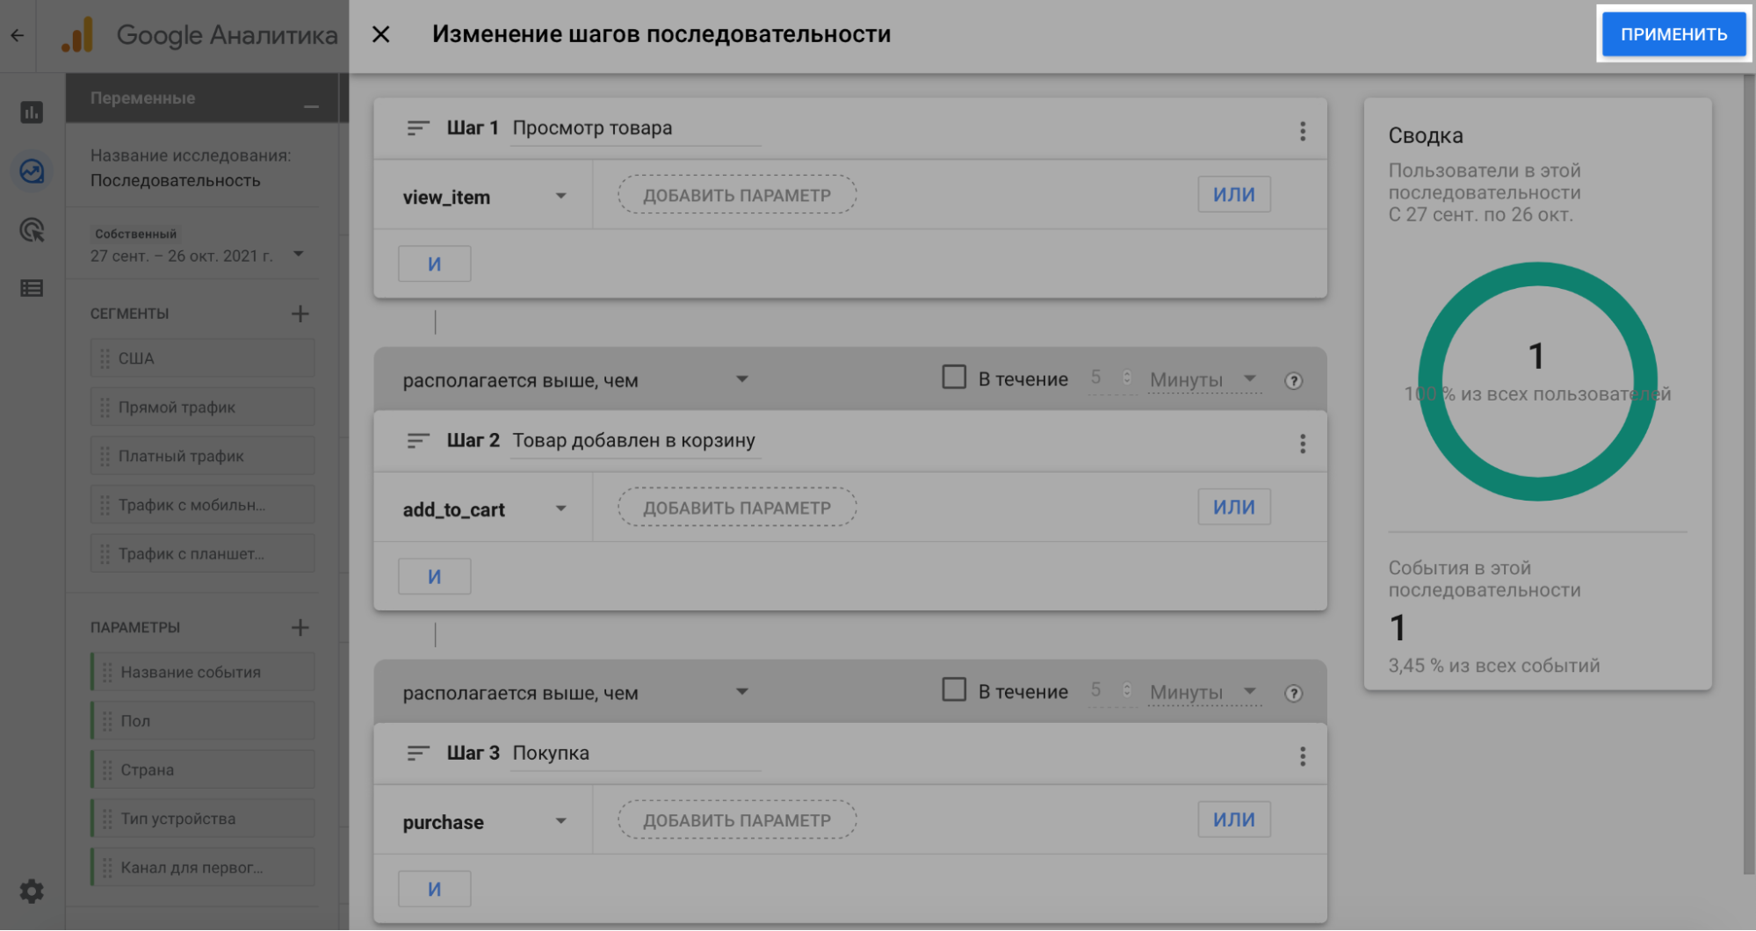Open 'располагается выше, чем' dropdown above Step 3
This screenshot has width=1756, height=931.
point(575,693)
